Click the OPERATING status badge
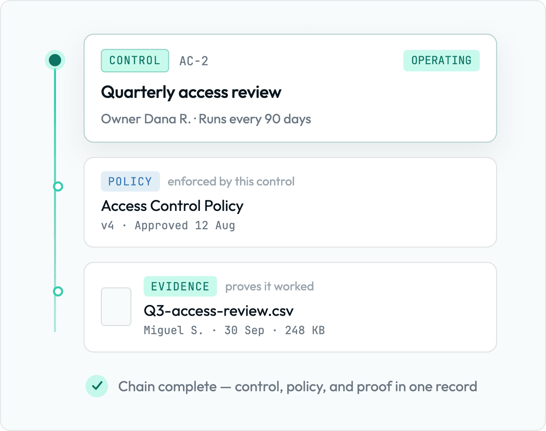Screen dimensions: 546x431 click(x=441, y=61)
